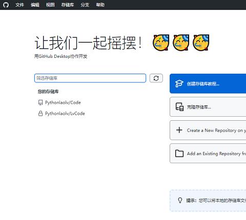Open the 文件 menu
The height and width of the screenshot is (220, 246).
[19, 5]
